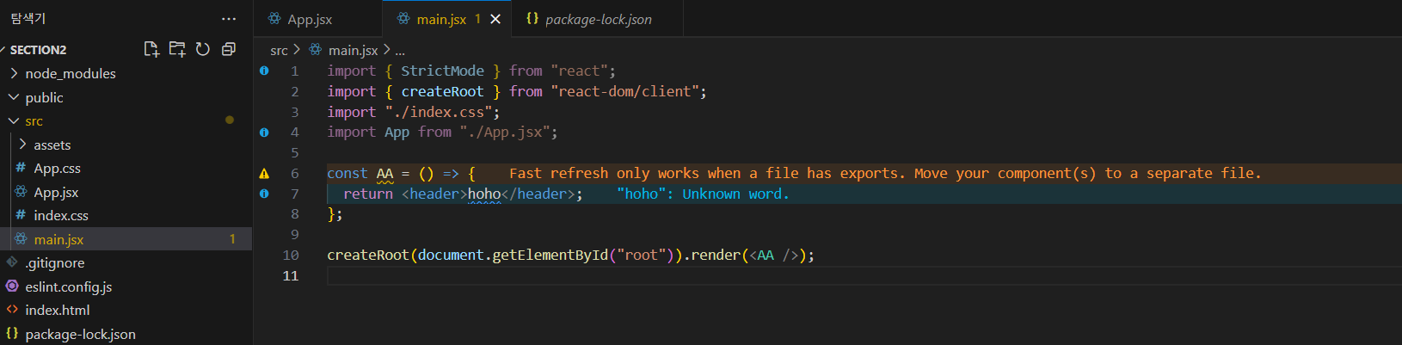Click line number 8 in the gutter
Image resolution: width=1402 pixels, height=345 pixels.
pos(295,214)
